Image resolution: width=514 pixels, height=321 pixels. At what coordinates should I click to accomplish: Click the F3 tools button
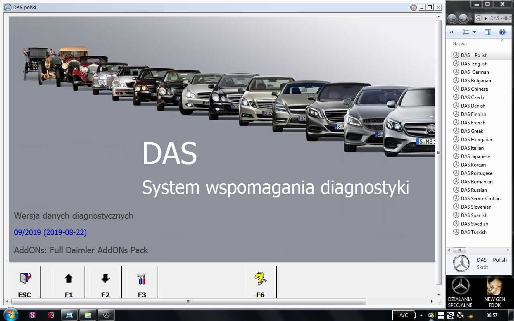[x=142, y=282]
